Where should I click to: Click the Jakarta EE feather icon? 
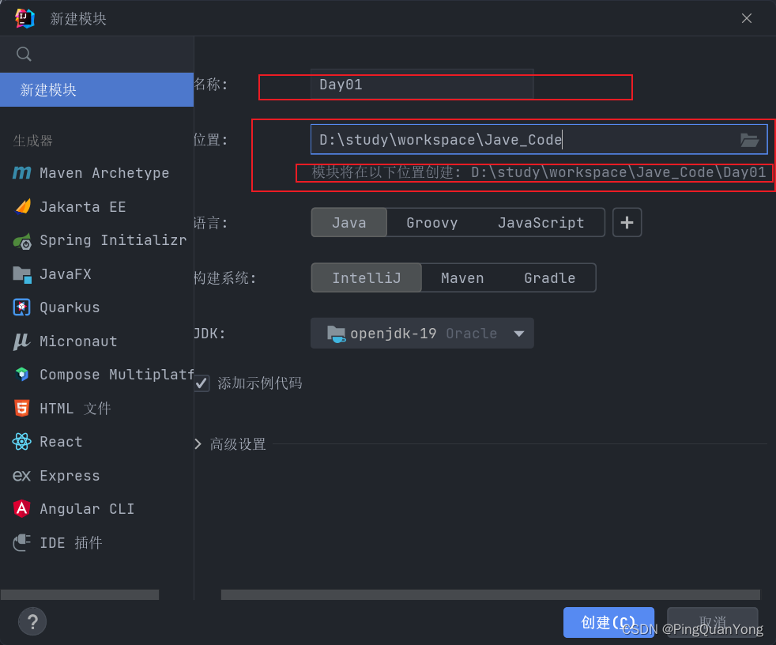22,206
